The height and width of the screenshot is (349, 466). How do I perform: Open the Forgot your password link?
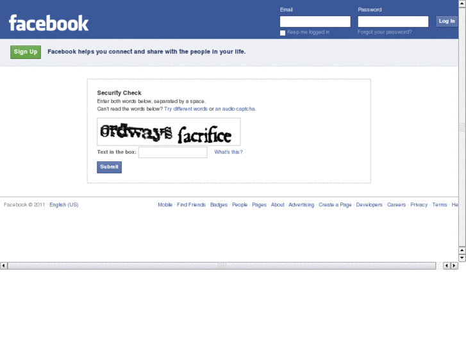(385, 32)
